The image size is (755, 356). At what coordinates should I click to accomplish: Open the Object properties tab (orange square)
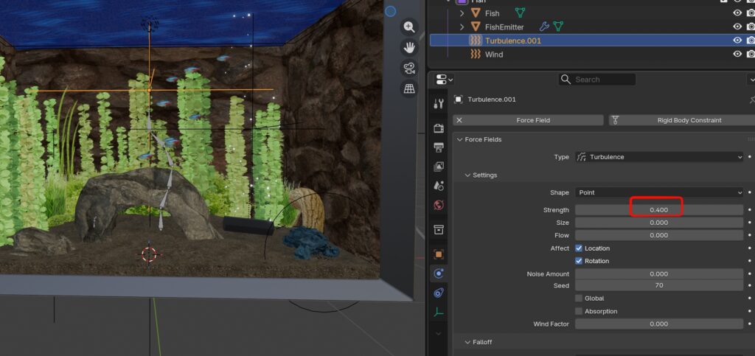439,254
